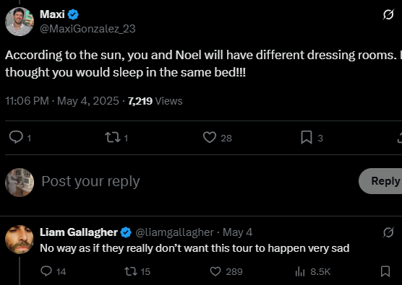
Task: Open comment icon on Maxi's post
Action: coord(16,137)
